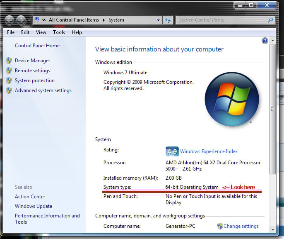This screenshot has height=239, width=284.
Task: Click the scrollbar up arrow
Action: click(x=272, y=40)
